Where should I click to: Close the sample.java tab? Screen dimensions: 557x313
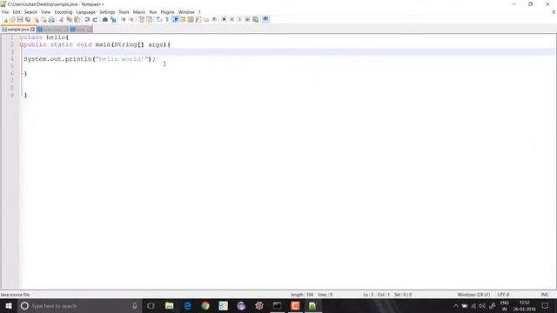pos(33,30)
